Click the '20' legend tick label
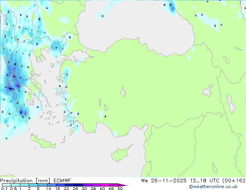The height and width of the screenshot is (190, 246). point(66,188)
